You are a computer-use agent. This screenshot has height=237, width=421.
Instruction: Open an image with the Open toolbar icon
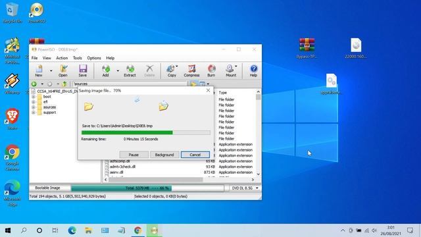pyautogui.click(x=63, y=71)
